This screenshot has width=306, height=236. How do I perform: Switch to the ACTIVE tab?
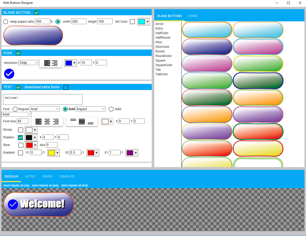pos(30,176)
